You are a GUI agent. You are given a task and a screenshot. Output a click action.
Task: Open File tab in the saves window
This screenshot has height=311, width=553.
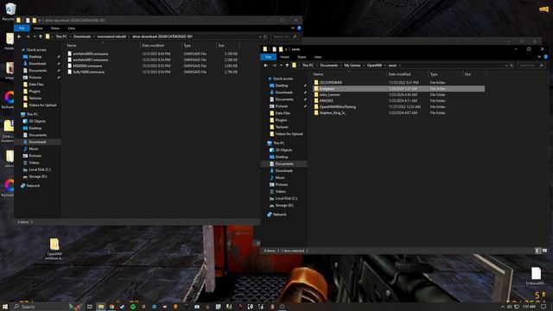coord(268,57)
